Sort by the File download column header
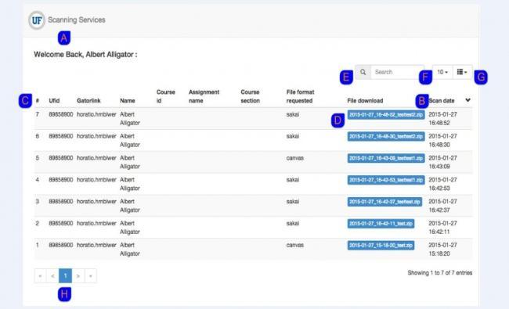 point(365,100)
